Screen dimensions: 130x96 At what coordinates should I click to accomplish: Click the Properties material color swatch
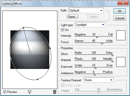point(121,62)
